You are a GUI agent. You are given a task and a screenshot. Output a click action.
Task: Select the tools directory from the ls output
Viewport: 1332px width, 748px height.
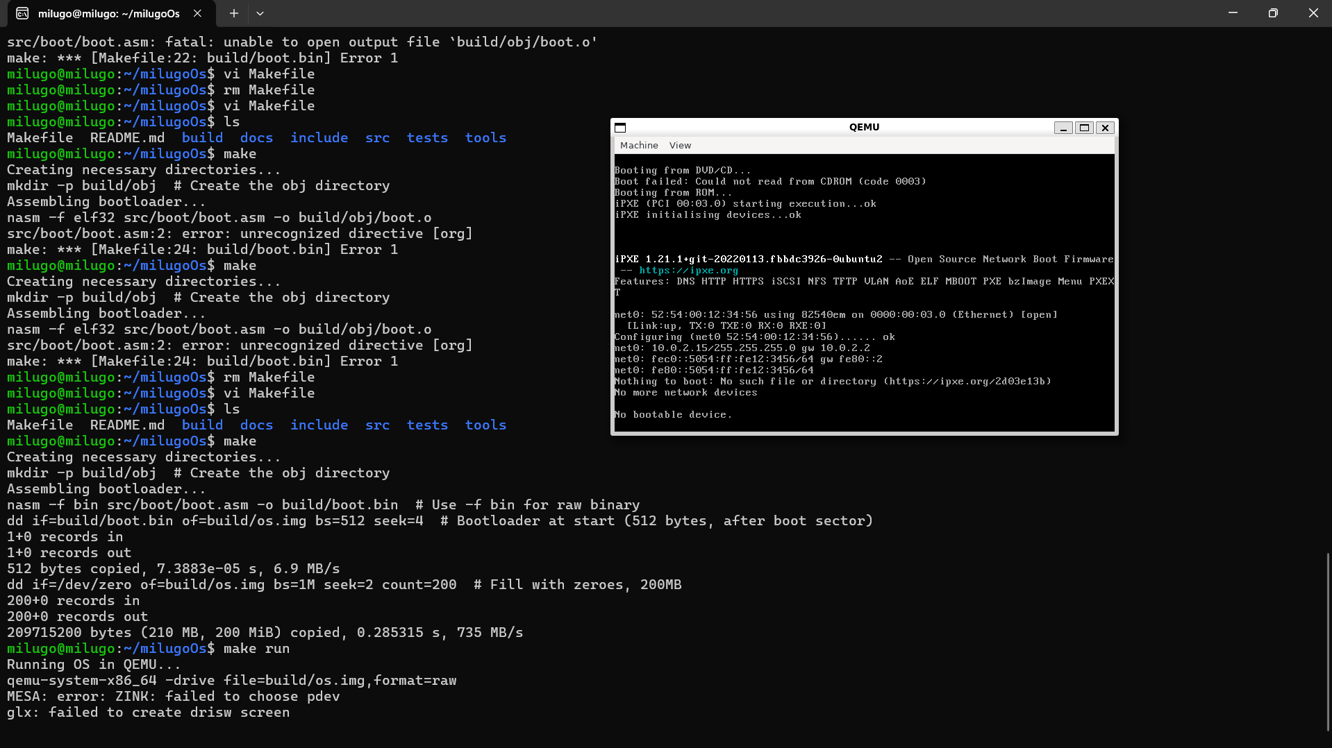[485, 425]
